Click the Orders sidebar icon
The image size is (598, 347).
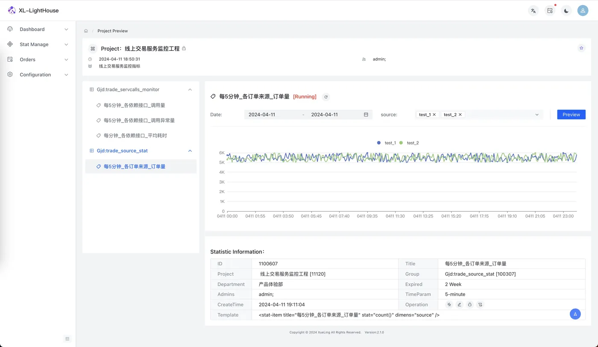pos(10,59)
